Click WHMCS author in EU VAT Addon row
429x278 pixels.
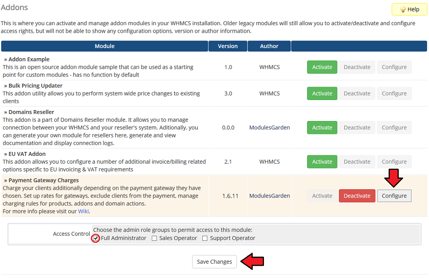point(269,162)
